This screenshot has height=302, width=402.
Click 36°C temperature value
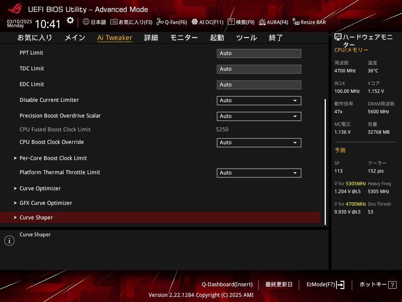click(373, 71)
